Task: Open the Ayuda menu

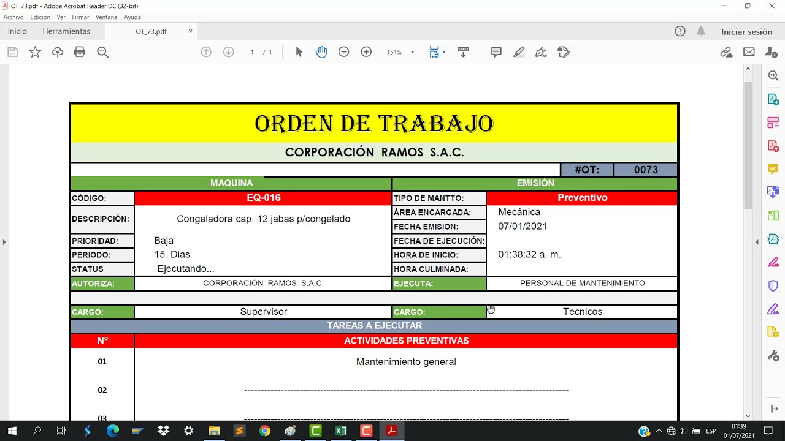Action: click(x=132, y=17)
